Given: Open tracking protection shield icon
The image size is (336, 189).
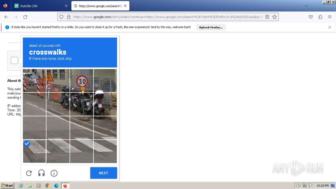Looking at the screenshot, I should [61, 17].
